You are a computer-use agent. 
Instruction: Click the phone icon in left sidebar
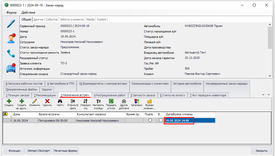coord(11,54)
